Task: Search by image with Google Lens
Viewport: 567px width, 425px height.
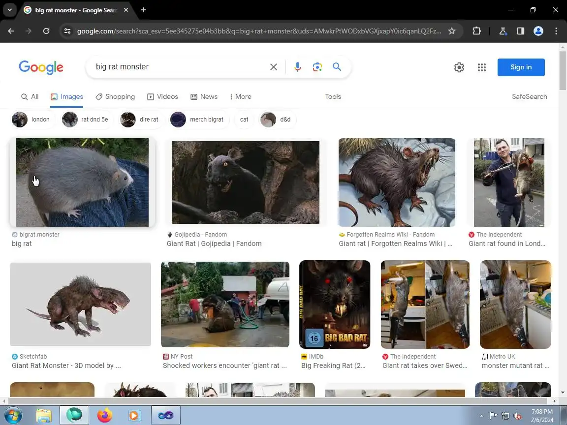Action: (317, 67)
